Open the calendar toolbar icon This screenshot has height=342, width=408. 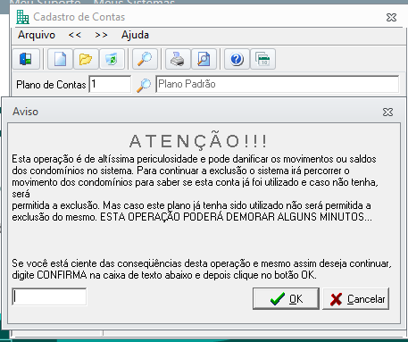click(262, 59)
